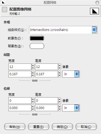
Task: Toggle the spacing chain link icon
Action: (35, 81)
